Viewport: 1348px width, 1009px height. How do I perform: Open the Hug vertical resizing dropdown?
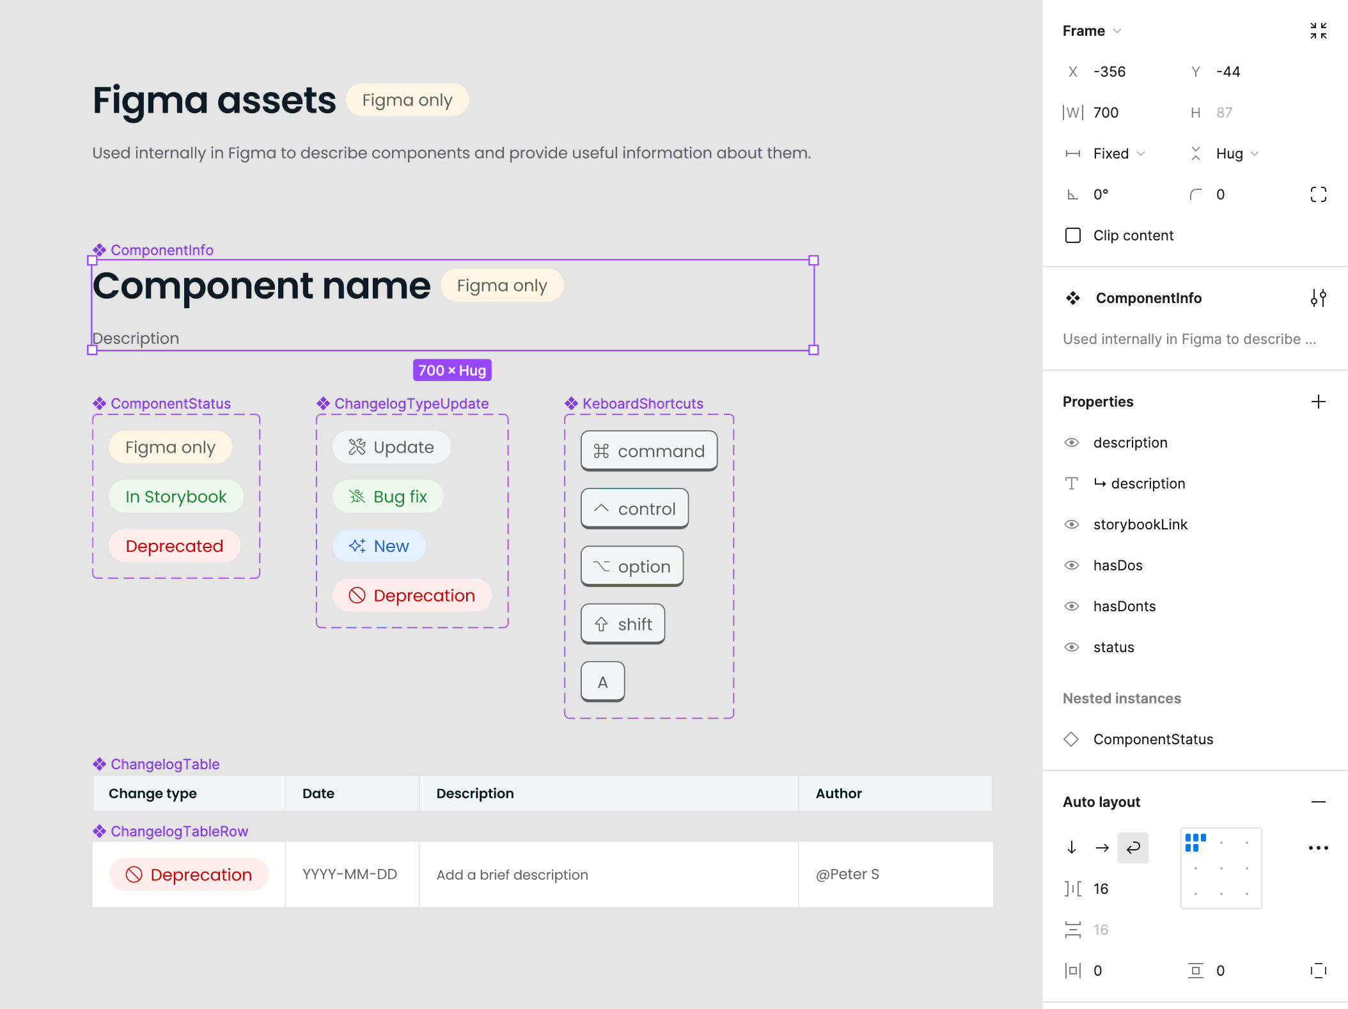1237,153
